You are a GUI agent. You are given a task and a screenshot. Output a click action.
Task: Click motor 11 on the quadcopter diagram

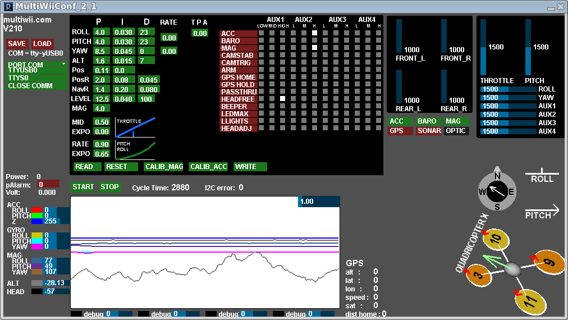(530, 302)
